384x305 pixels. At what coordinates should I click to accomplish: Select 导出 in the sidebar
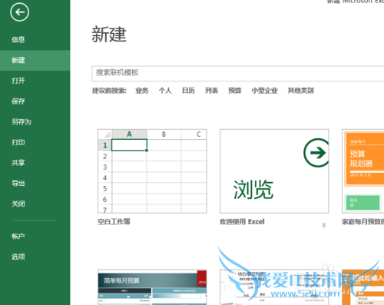tap(18, 183)
